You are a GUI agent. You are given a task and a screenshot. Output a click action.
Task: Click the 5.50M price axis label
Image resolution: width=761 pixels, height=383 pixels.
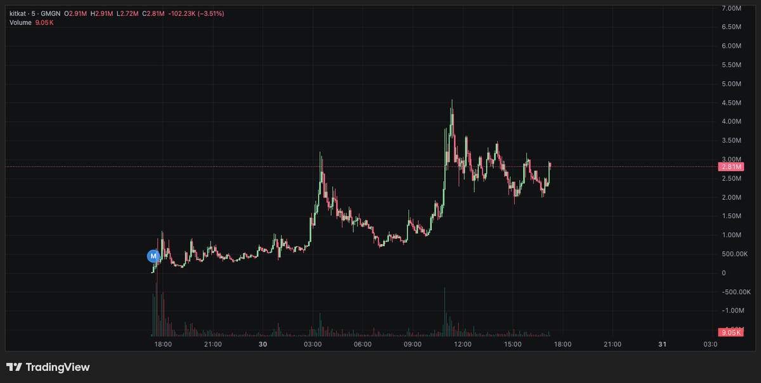731,65
